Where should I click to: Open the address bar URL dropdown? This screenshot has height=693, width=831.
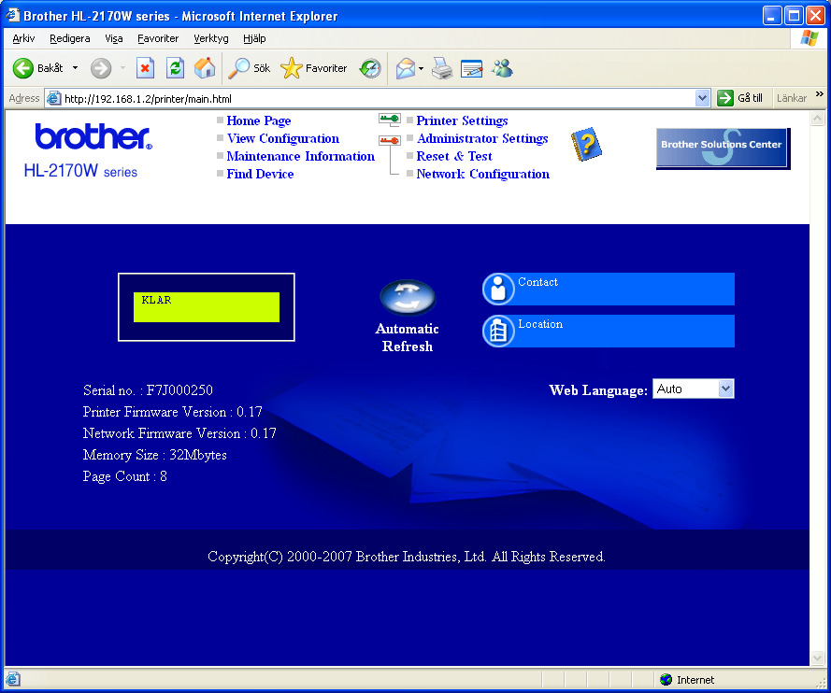[702, 98]
